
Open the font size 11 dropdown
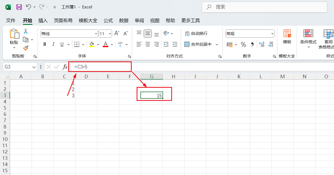tap(110, 34)
